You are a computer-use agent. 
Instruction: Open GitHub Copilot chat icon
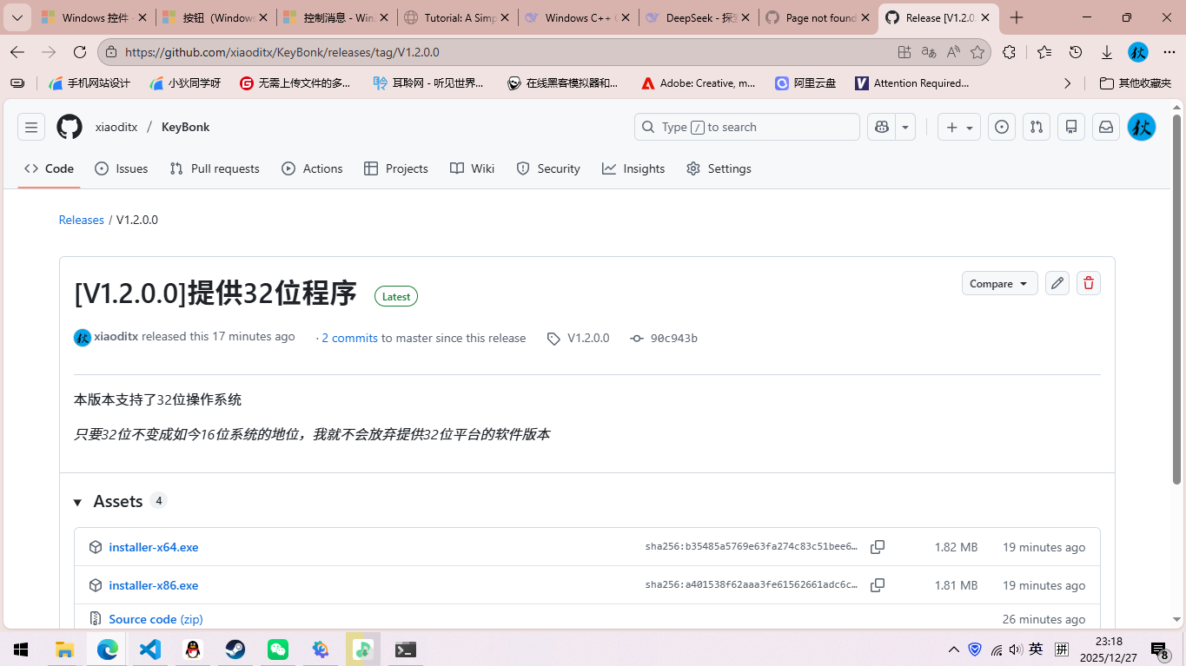click(x=881, y=127)
